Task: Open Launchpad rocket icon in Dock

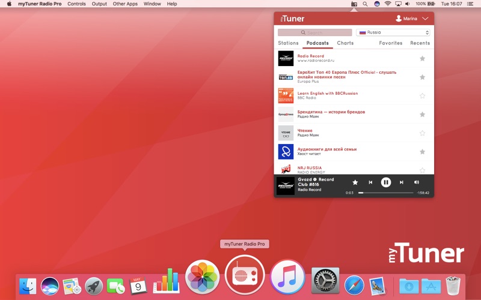Action: pyautogui.click(x=94, y=286)
